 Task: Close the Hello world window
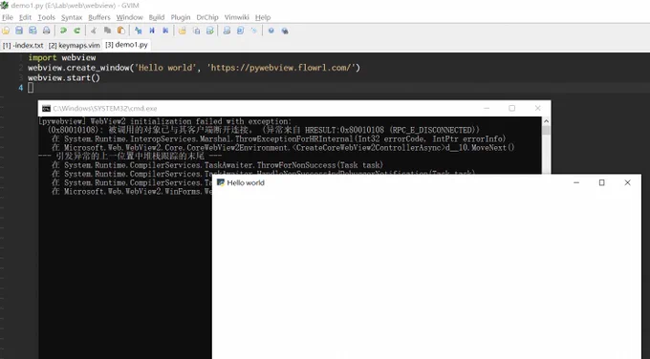coord(628,182)
